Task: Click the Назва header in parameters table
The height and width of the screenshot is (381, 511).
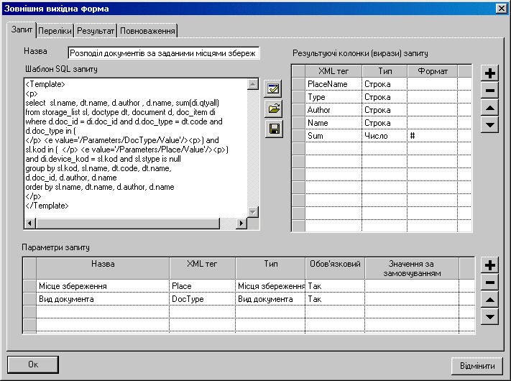Action: (x=103, y=268)
